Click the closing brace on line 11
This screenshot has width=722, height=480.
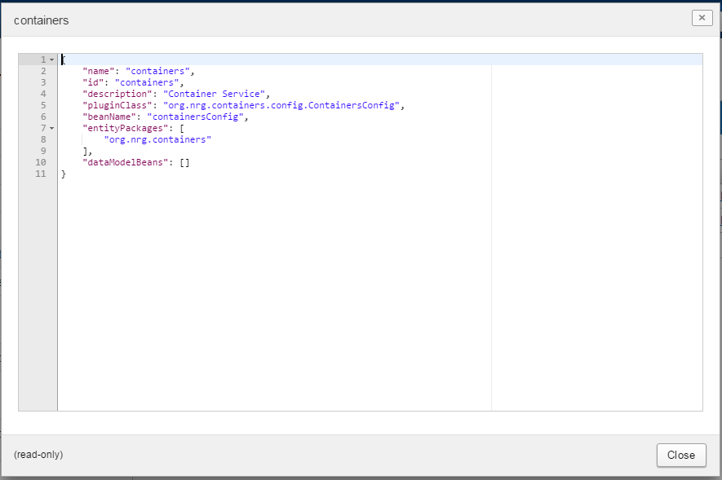(64, 174)
